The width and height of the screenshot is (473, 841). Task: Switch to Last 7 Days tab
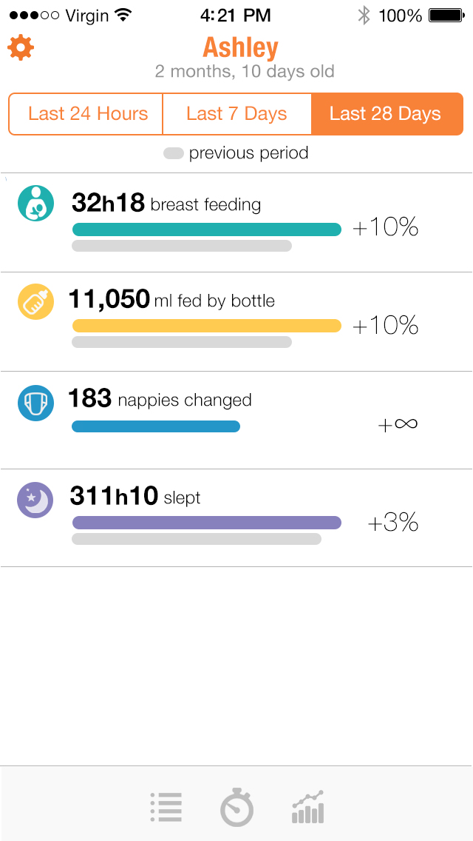tap(236, 114)
